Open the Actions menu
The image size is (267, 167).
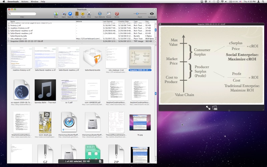coord(25,2)
